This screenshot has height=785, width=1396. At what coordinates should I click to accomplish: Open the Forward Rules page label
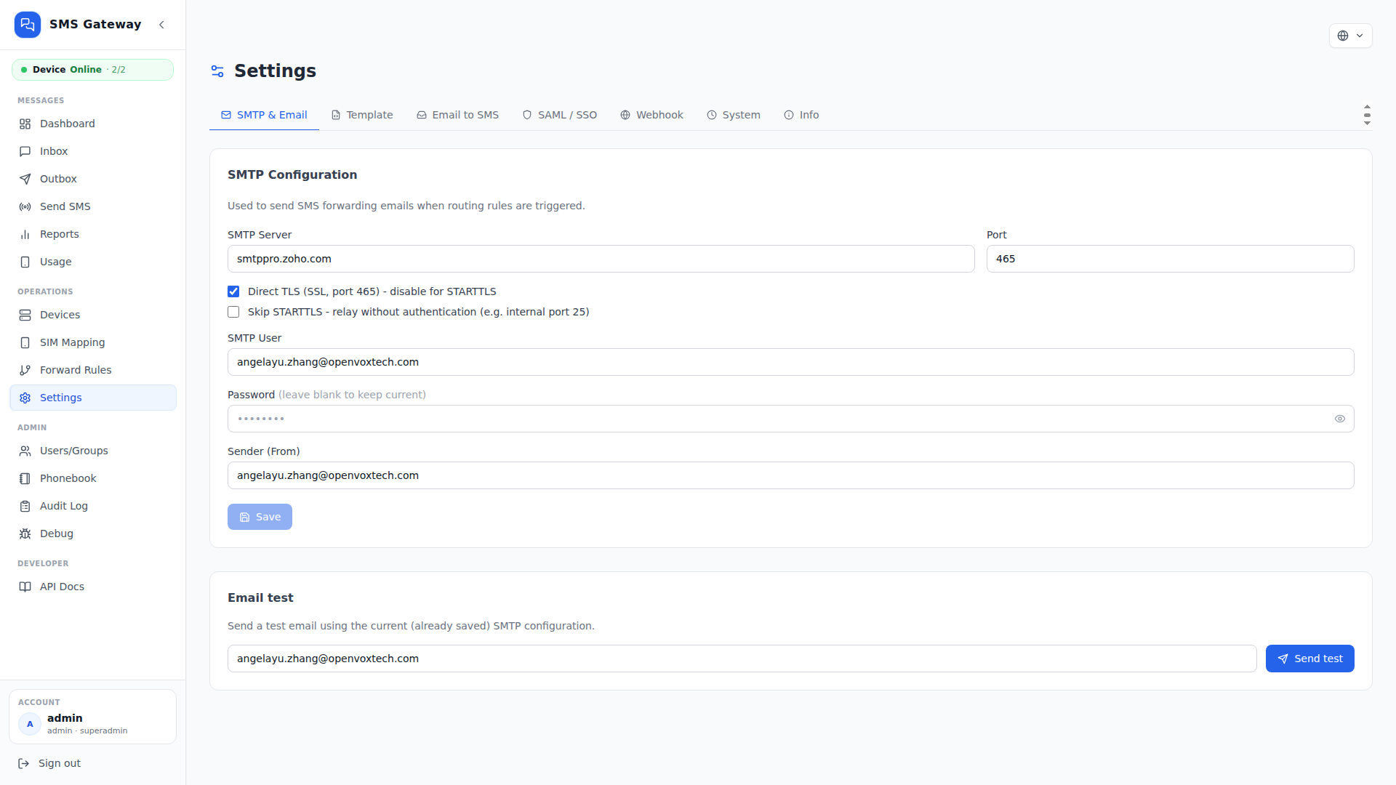76,370
